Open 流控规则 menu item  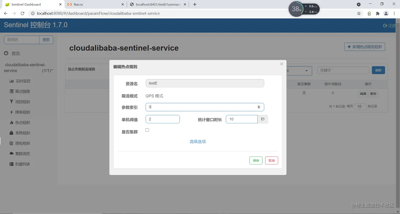(x=20, y=102)
